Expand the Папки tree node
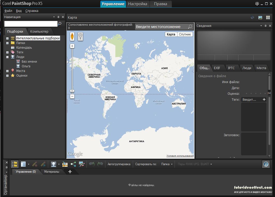 point(7,43)
